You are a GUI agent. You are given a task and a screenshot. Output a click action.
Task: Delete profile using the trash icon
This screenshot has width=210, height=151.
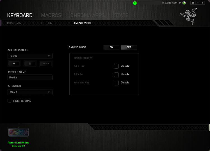click(x=30, y=64)
